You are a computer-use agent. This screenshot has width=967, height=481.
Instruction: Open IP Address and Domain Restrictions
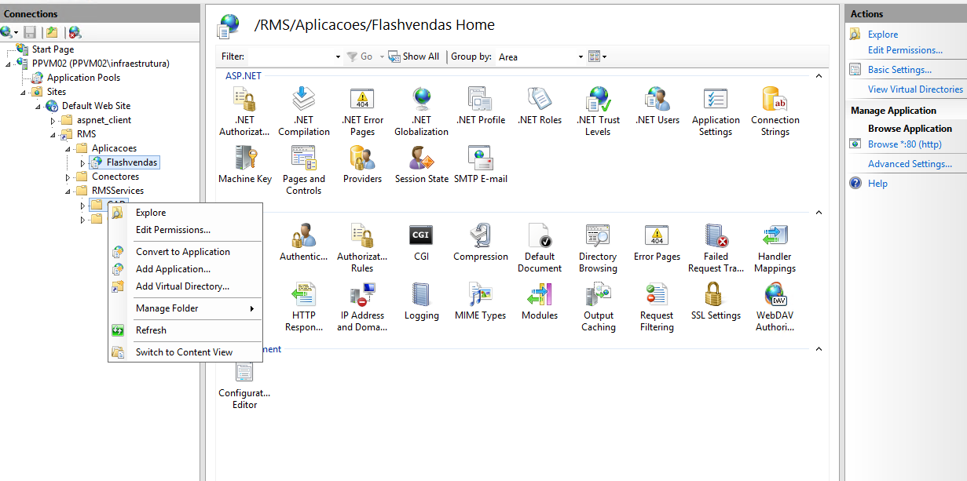point(362,307)
